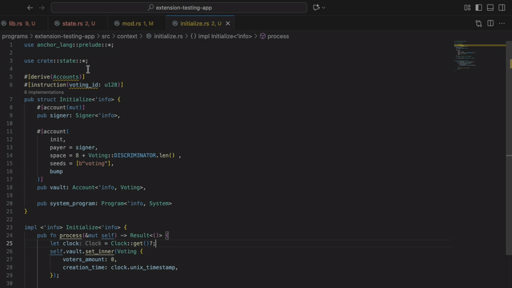Click the context folder breadcrumb

tap(127, 36)
